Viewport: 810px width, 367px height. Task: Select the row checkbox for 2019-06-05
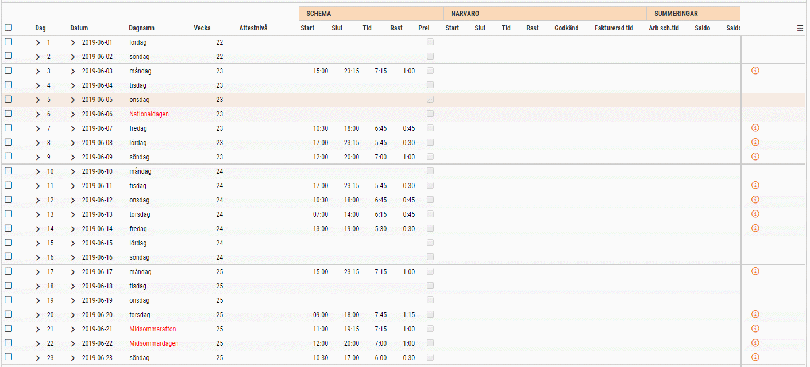(9, 99)
